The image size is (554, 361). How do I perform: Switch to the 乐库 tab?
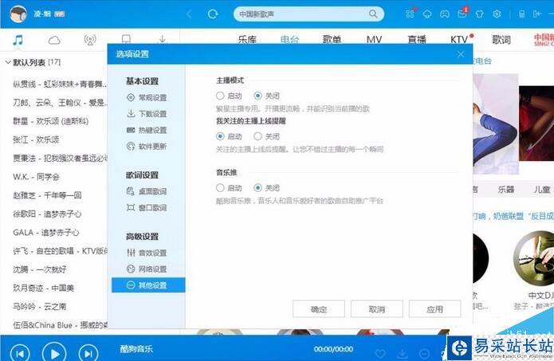247,40
